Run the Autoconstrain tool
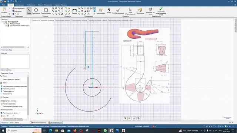Image resolution: width=237 pixels, height=133 pixels. point(101,11)
